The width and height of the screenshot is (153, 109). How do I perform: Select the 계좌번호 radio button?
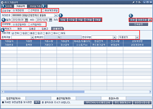pyautogui.click(x=14, y=10)
